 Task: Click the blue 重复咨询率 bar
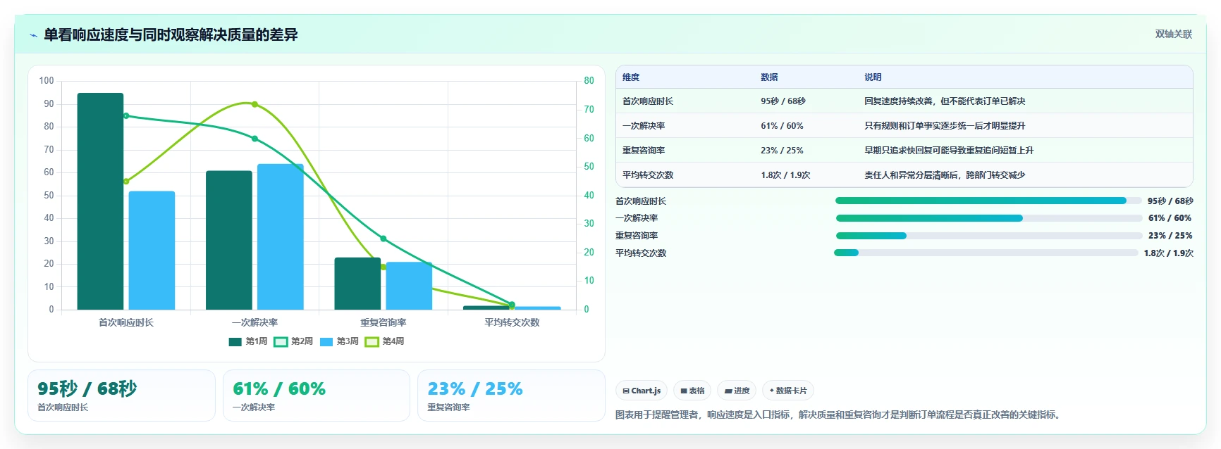point(409,286)
